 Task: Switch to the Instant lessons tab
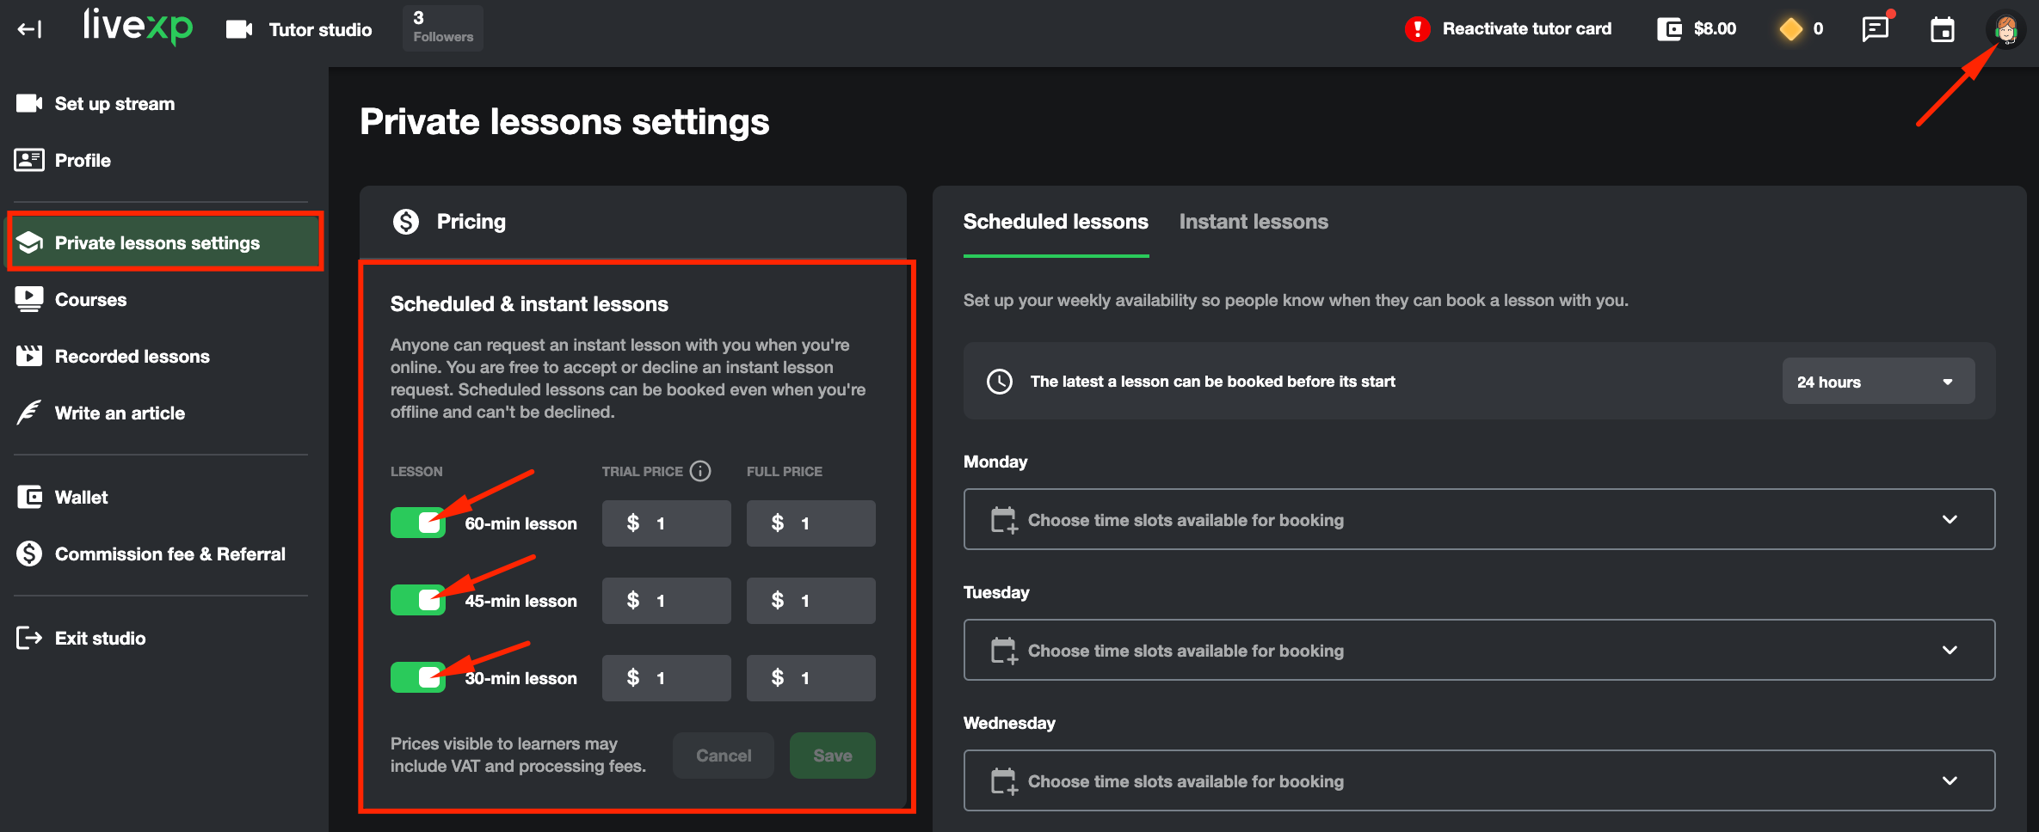pos(1253,222)
